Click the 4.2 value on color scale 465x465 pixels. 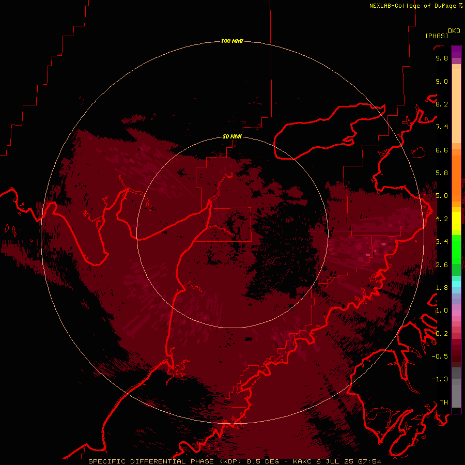coord(442,219)
